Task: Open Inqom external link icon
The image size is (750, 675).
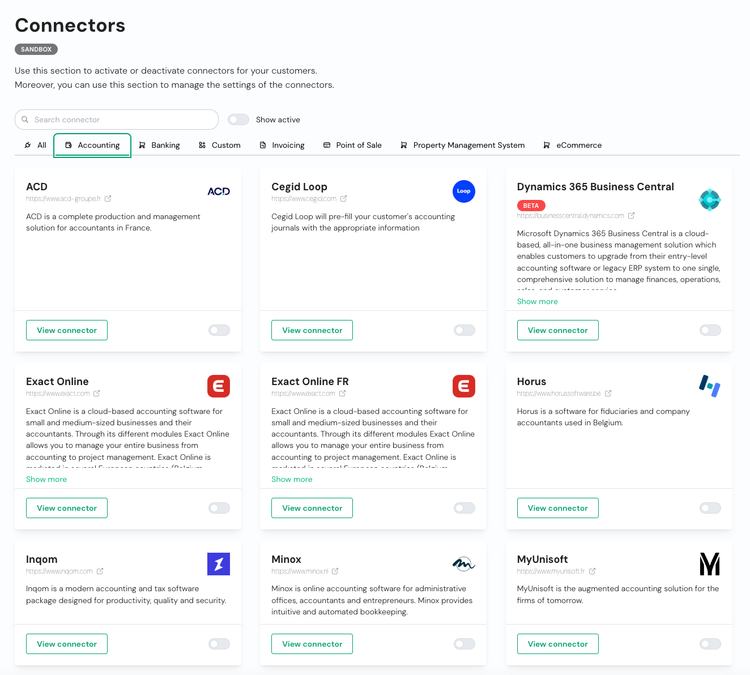Action: pyautogui.click(x=100, y=571)
